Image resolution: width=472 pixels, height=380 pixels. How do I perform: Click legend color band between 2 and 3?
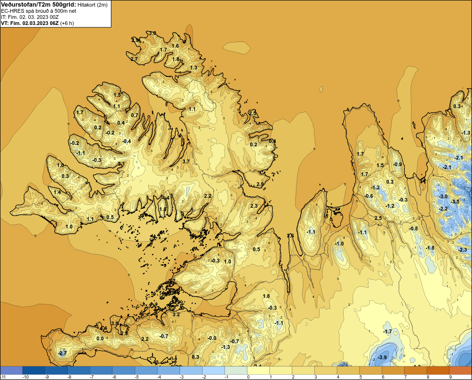(x=303, y=370)
